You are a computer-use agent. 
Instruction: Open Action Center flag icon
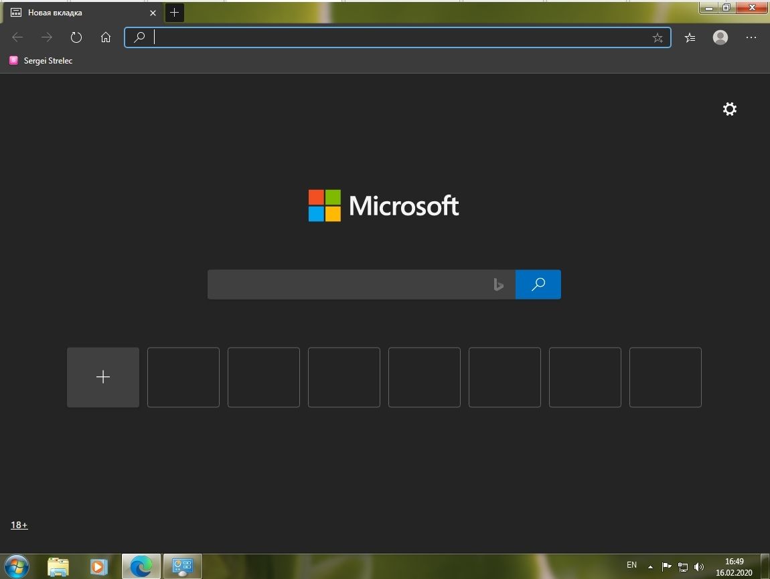(x=666, y=567)
